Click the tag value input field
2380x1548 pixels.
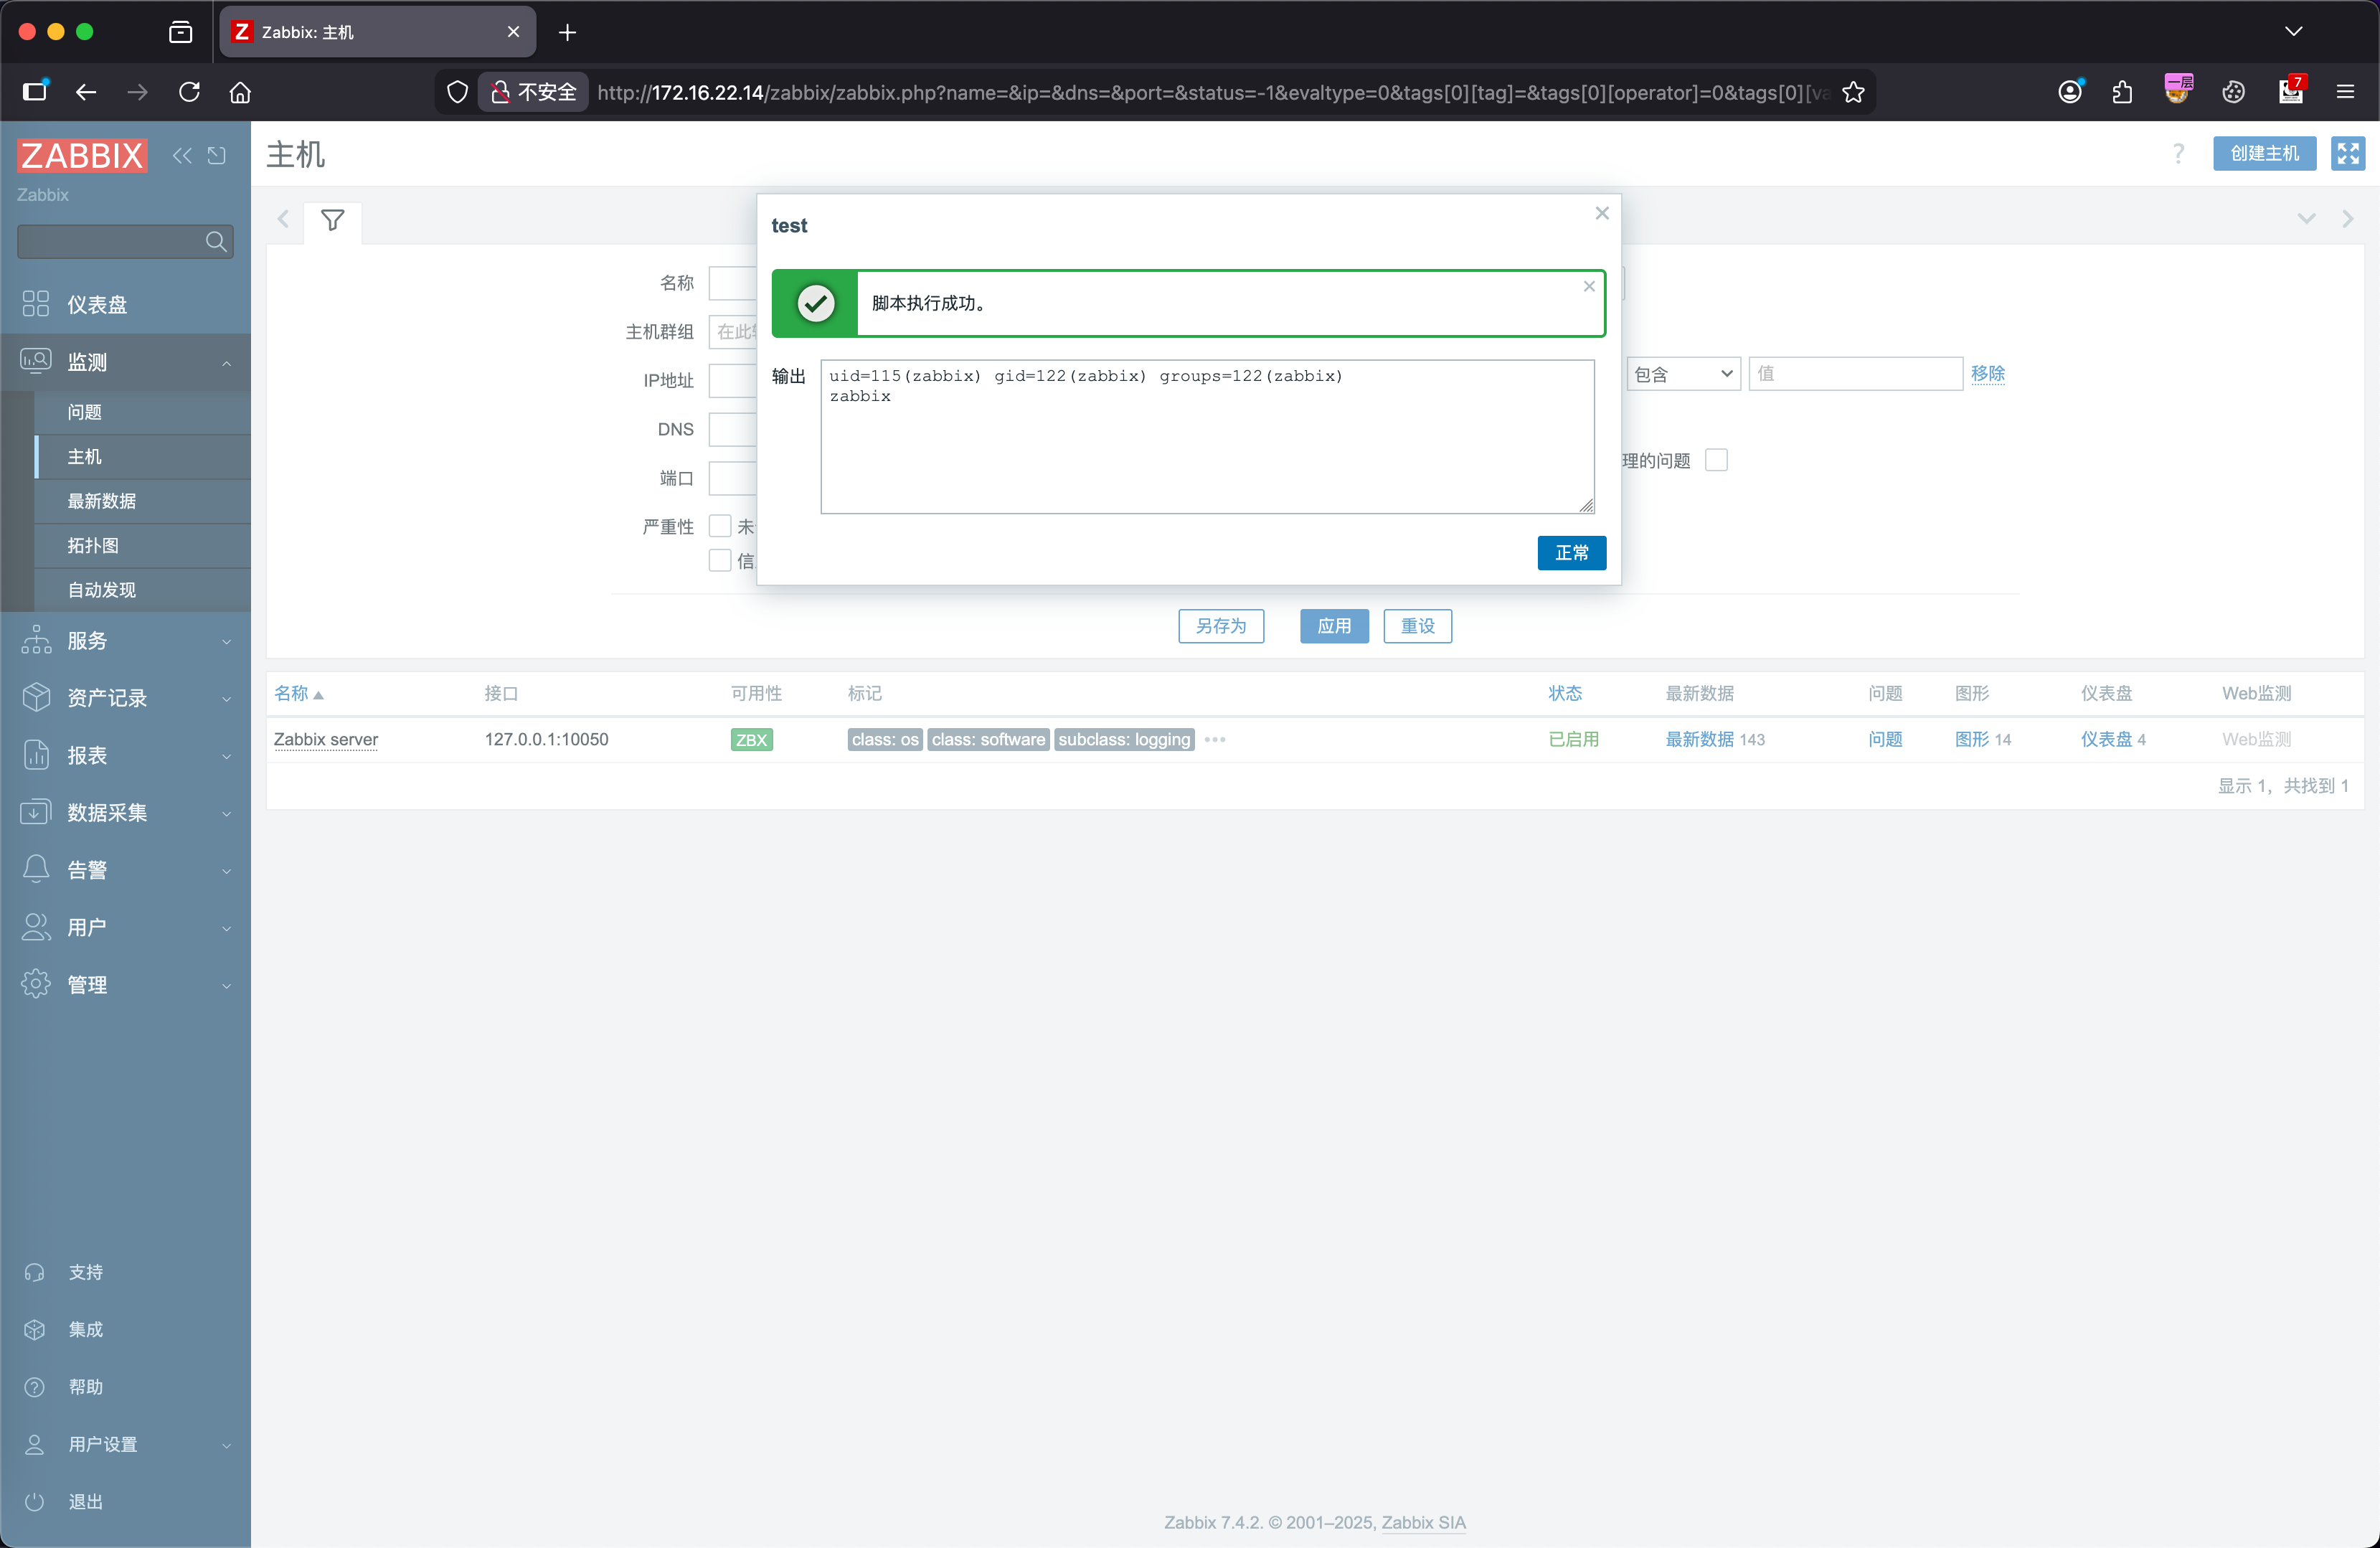coord(1855,374)
